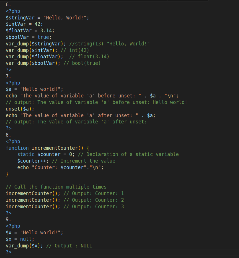Click the var_dump($x) statement
Image resolution: width=239 pixels, height=258 pixels.
pyautogui.click(x=24, y=246)
